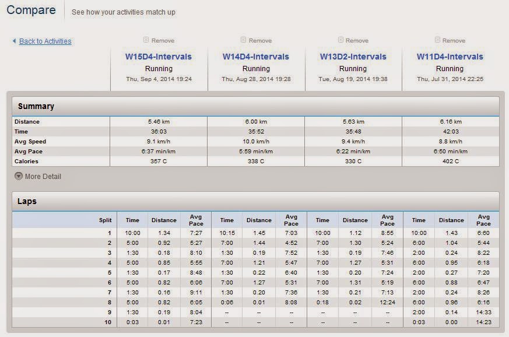
Task: Click the 35:48 summary time
Action: coord(353,132)
